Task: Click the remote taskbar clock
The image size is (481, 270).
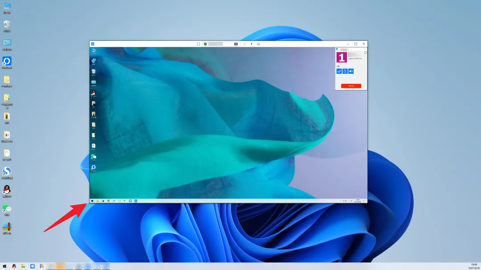Action: [x=358, y=201]
